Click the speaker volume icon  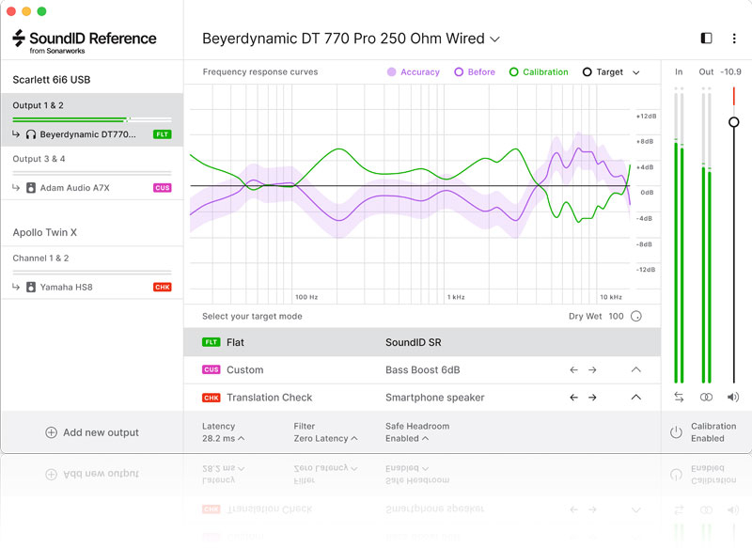733,398
